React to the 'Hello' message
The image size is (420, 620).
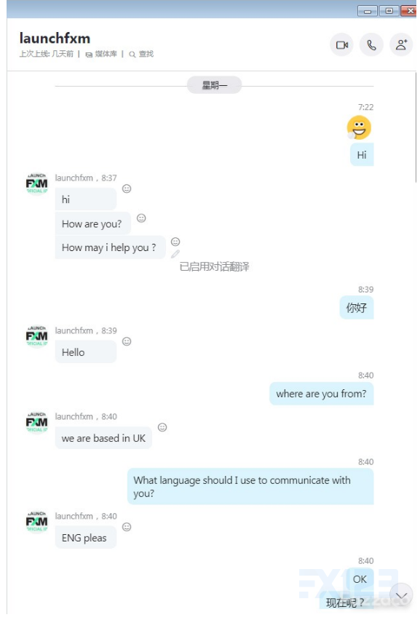[x=127, y=341]
